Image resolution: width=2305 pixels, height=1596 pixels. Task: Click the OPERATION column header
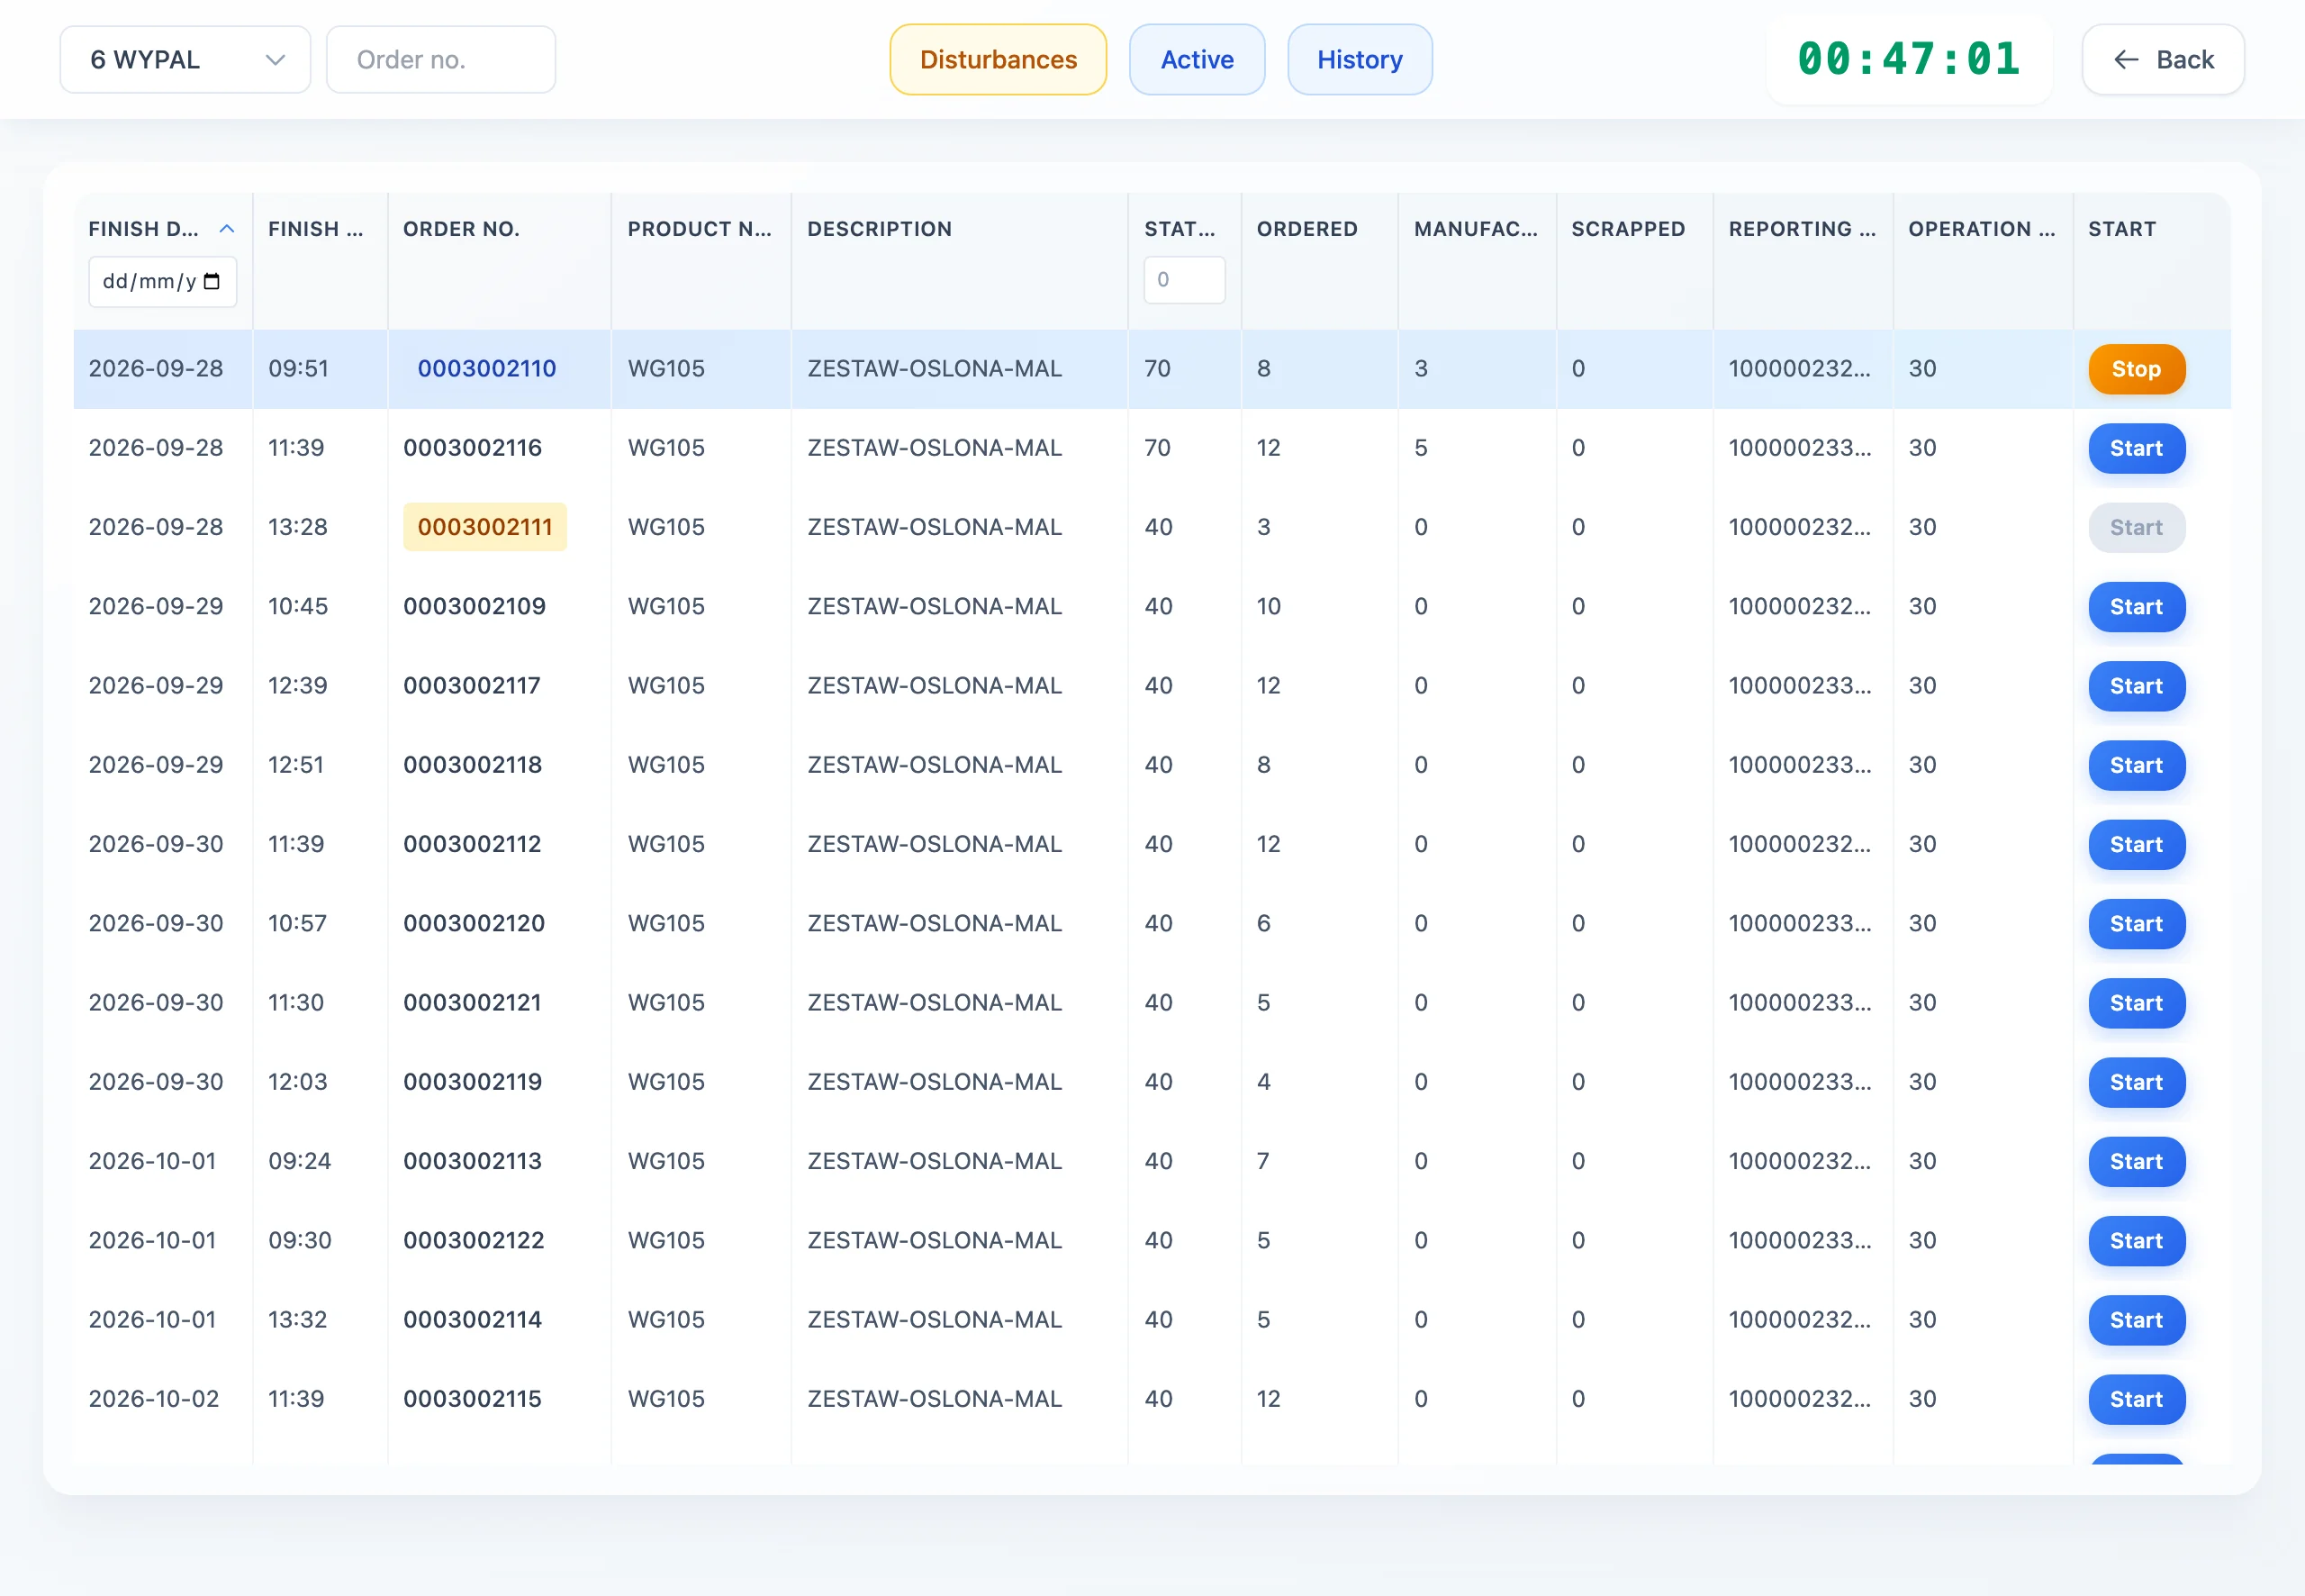click(x=1981, y=229)
